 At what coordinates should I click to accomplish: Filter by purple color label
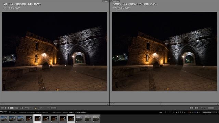pos(196,112)
